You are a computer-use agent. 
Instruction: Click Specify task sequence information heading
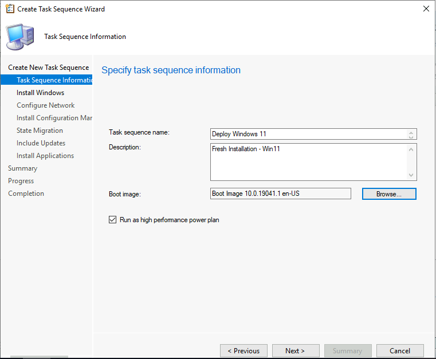click(171, 70)
